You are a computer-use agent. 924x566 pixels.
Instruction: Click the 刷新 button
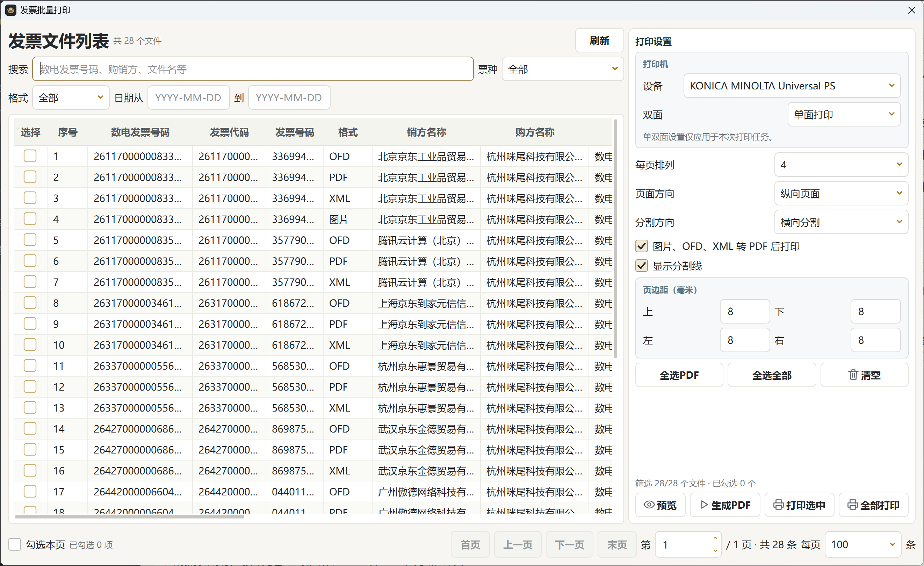coord(599,41)
